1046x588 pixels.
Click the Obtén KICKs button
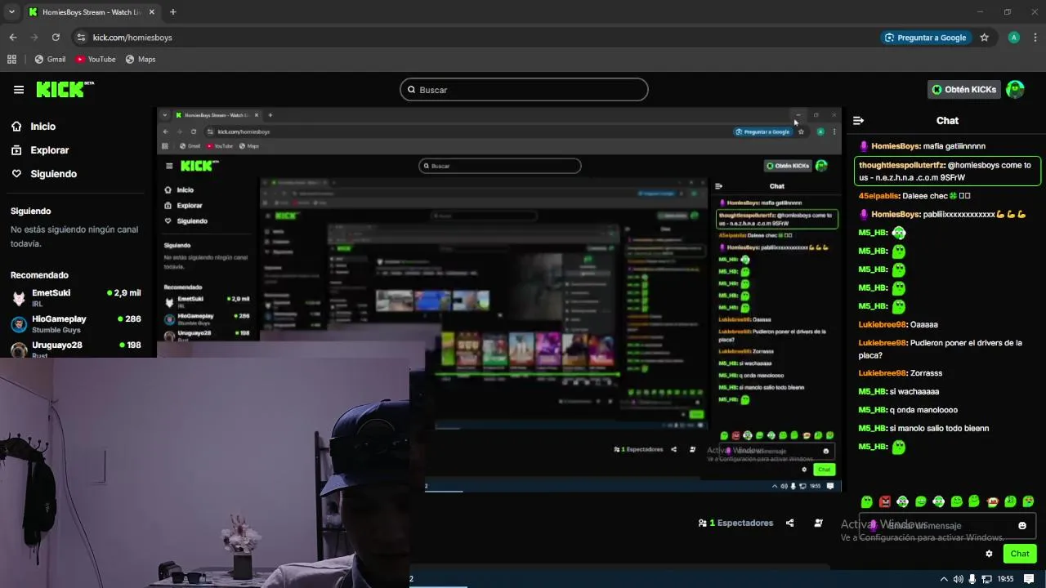click(964, 90)
